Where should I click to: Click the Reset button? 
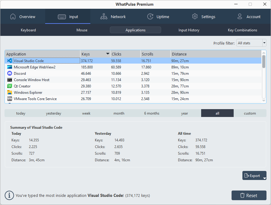[x=249, y=195]
